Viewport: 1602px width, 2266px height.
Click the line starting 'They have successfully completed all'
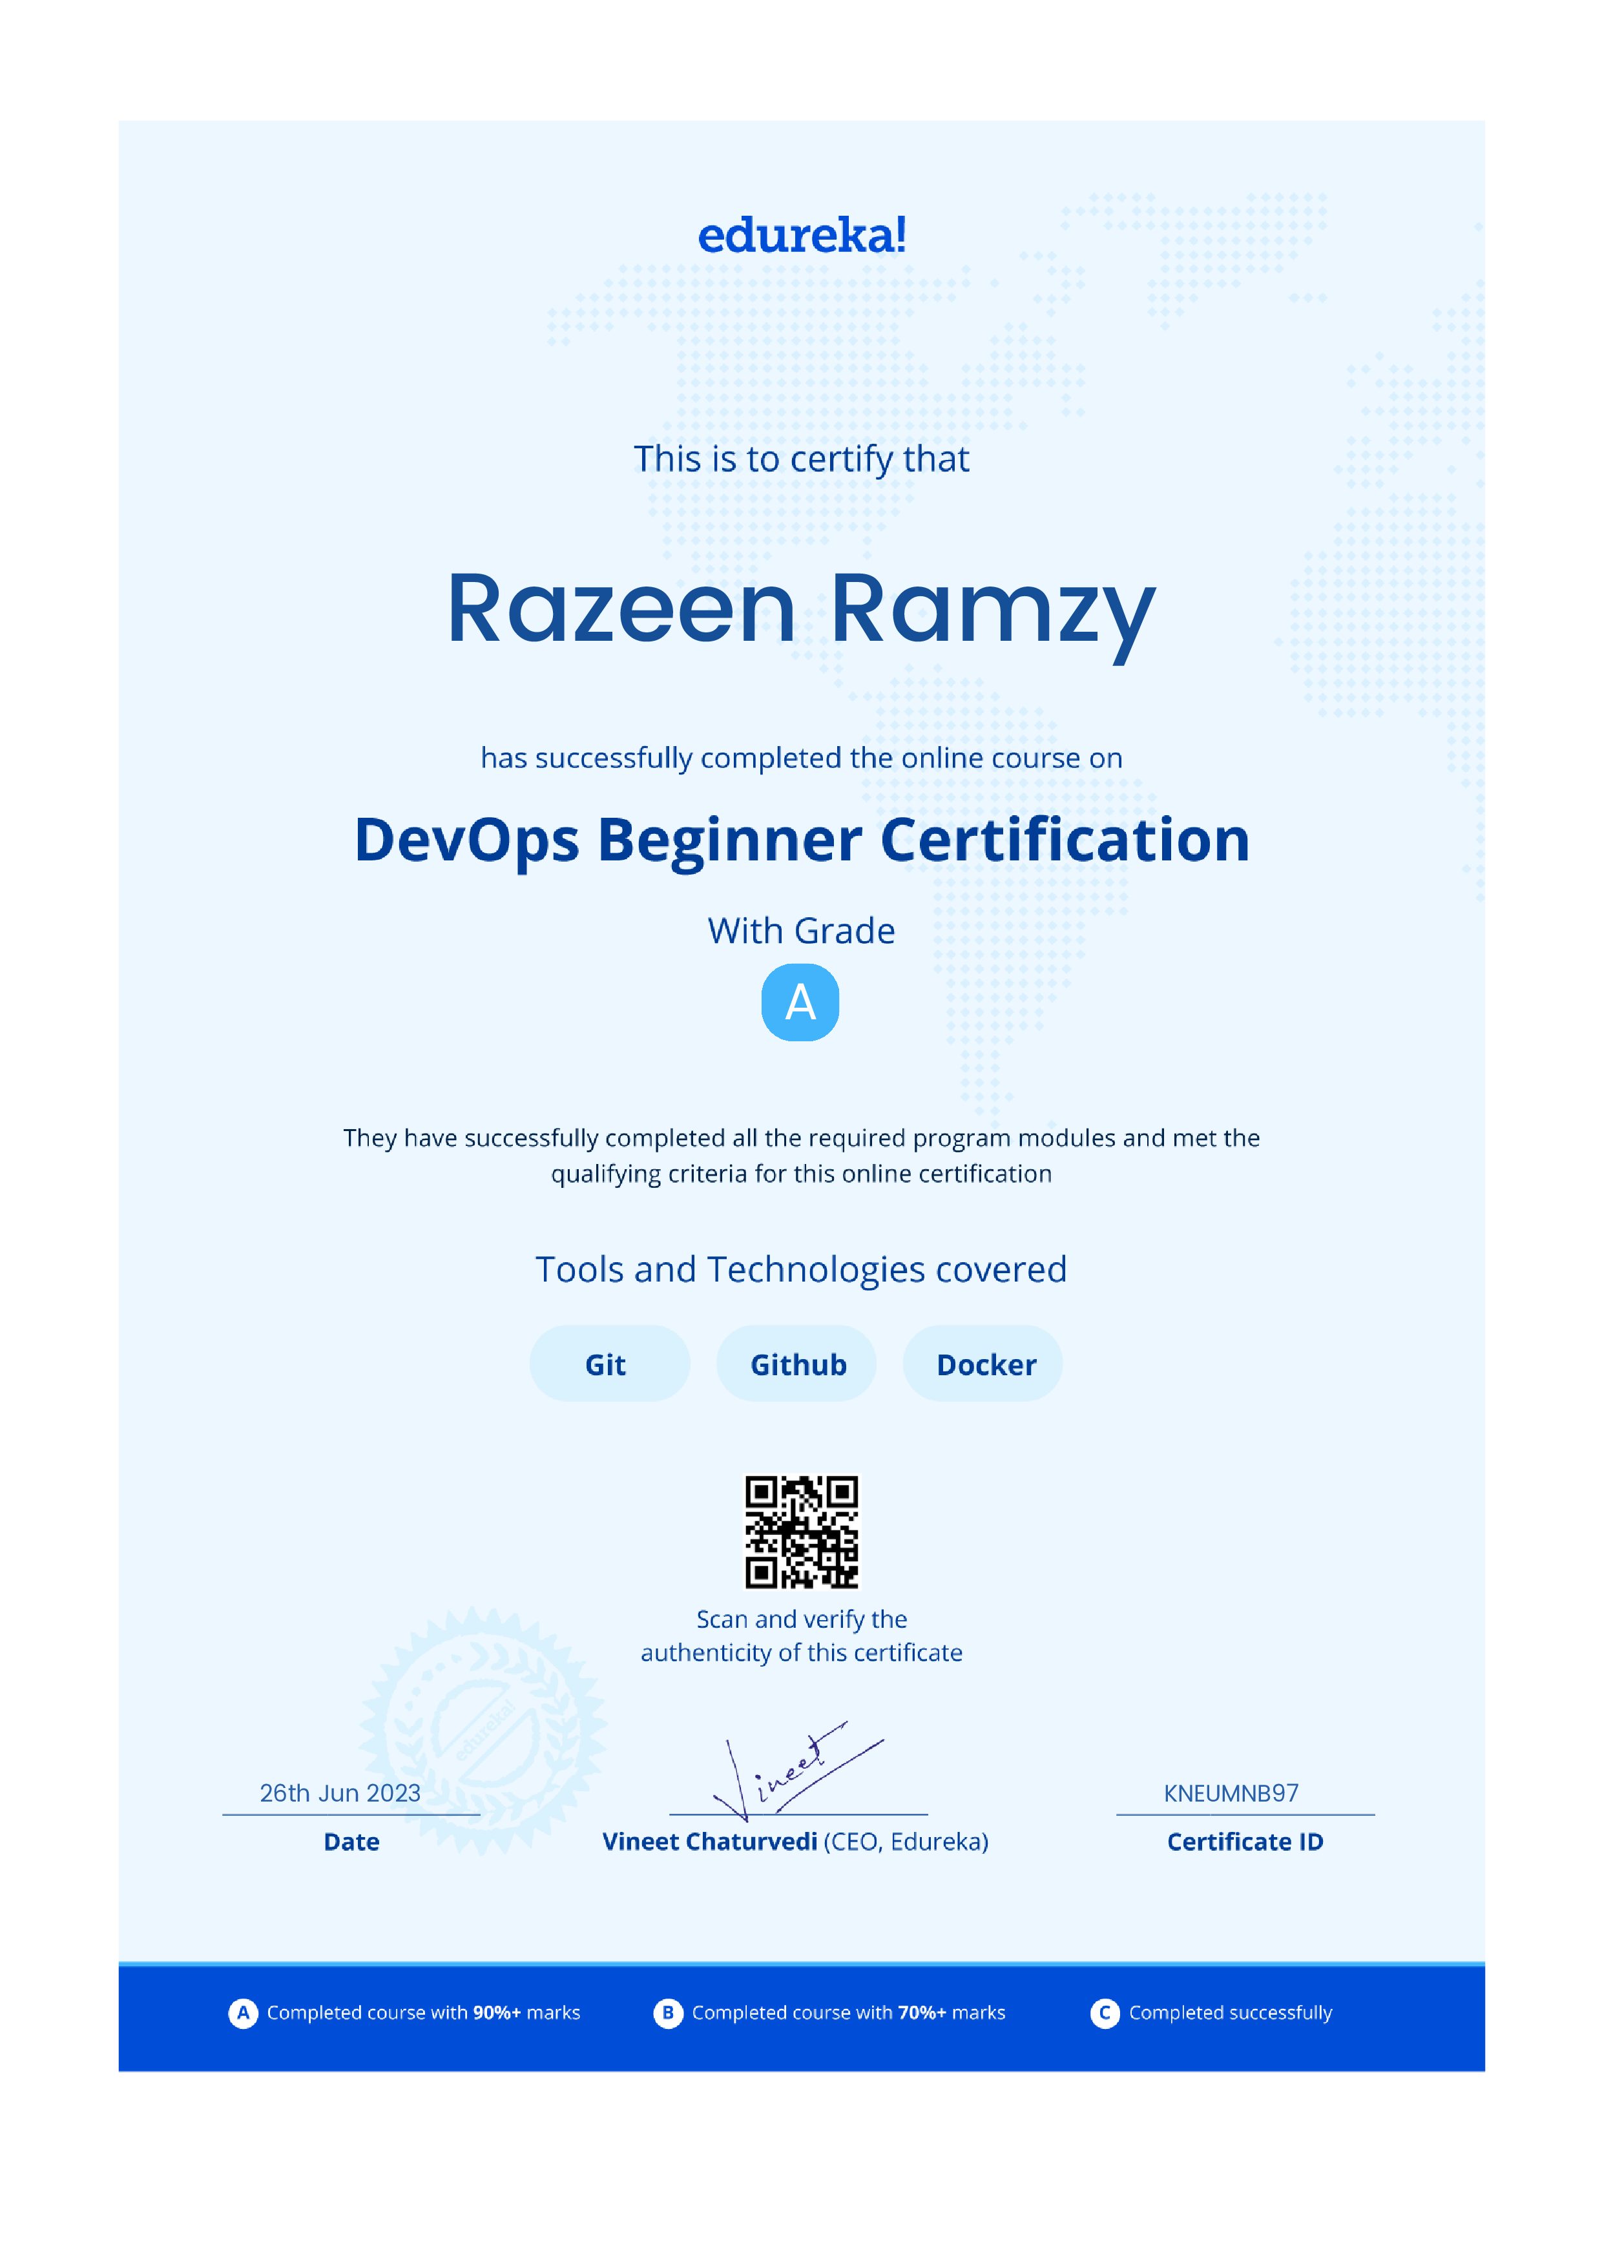[802, 1139]
